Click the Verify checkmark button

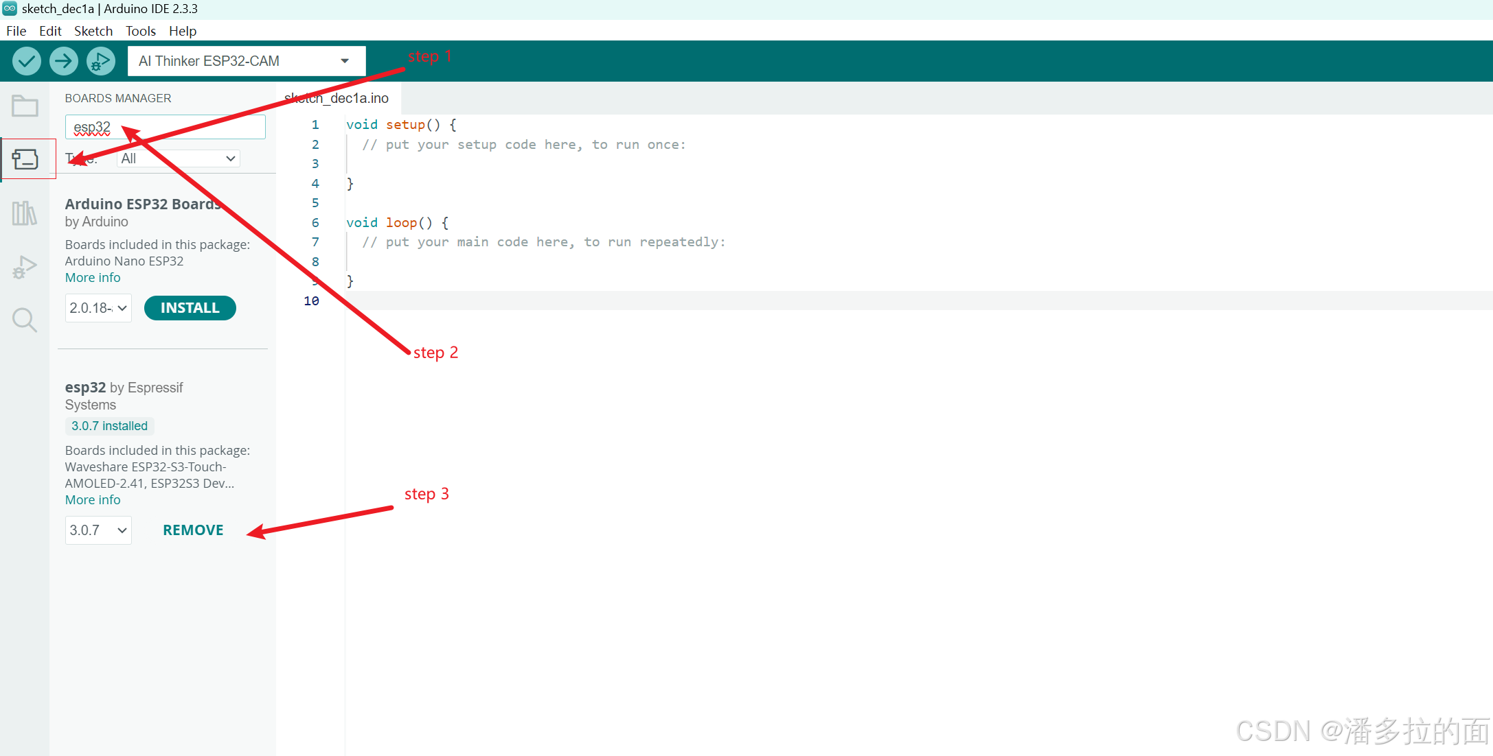tap(27, 61)
